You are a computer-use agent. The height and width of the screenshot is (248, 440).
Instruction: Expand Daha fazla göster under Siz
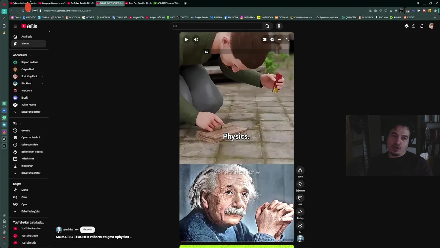[29, 173]
